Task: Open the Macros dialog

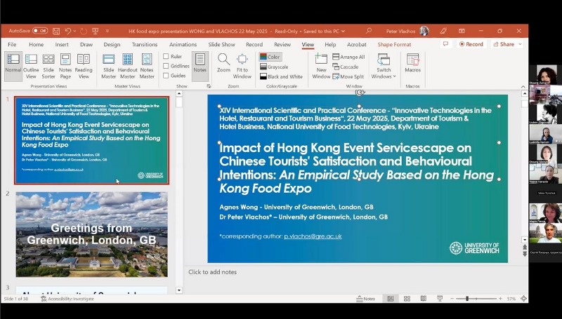Action: click(x=413, y=64)
